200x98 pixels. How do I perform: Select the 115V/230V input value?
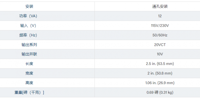tap(160, 26)
